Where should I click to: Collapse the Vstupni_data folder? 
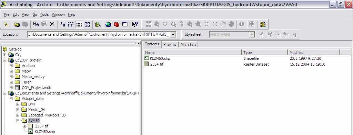11,99
